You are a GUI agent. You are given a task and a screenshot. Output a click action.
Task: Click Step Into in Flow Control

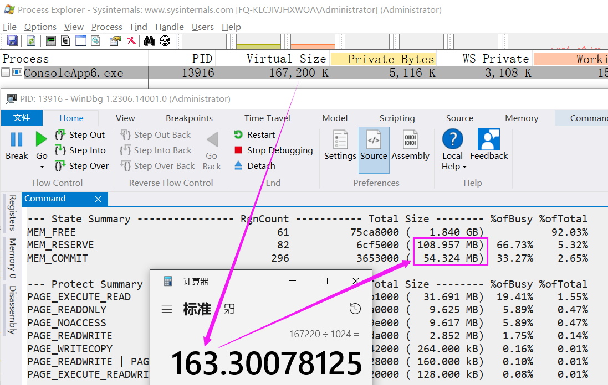[80, 150]
